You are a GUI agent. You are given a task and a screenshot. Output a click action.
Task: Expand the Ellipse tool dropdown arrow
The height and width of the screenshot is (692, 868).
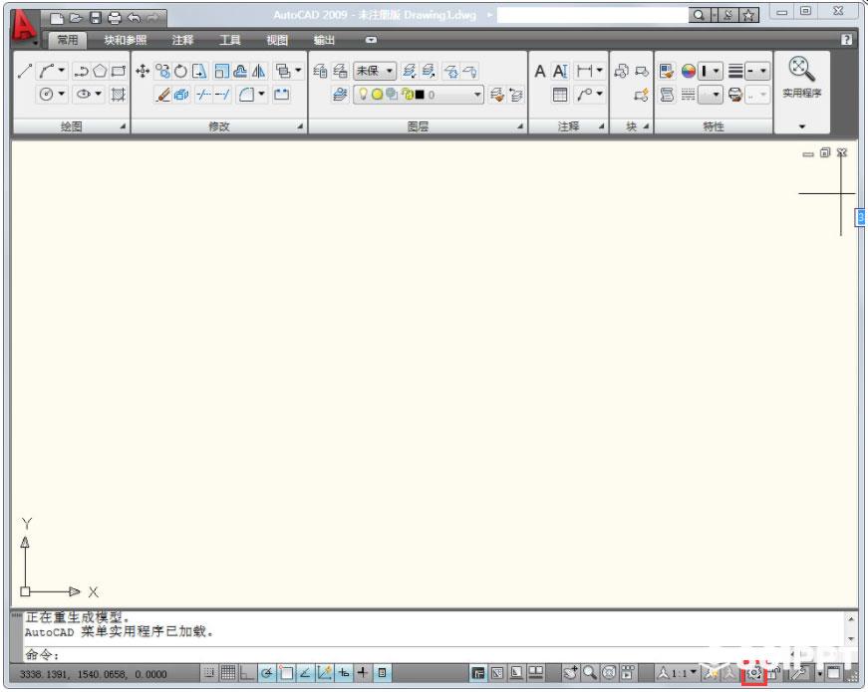pyautogui.click(x=98, y=95)
